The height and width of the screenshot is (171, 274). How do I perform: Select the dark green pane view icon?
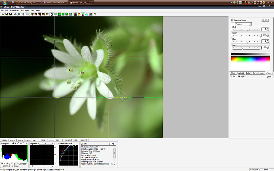(x=63, y=14)
